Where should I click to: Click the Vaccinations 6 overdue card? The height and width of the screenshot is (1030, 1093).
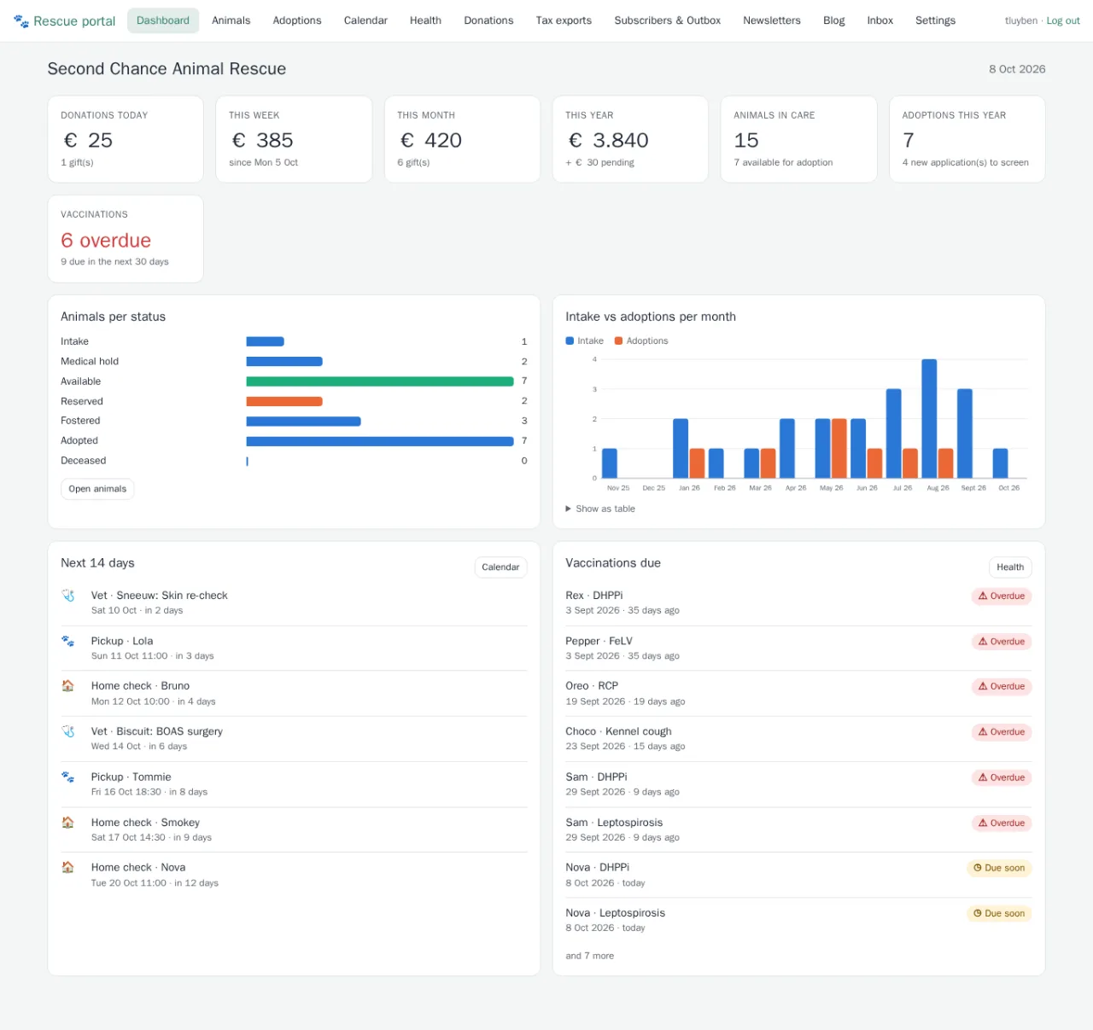click(126, 239)
